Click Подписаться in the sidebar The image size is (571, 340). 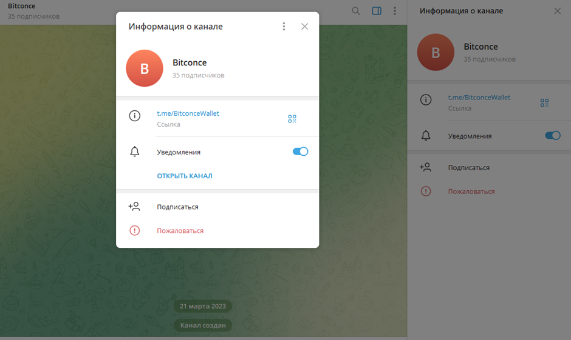pos(469,167)
